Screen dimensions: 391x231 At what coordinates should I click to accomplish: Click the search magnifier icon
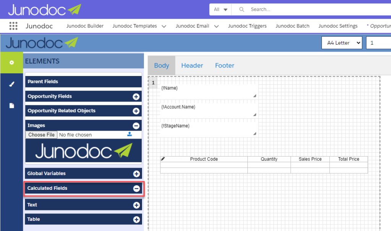pyautogui.click(x=241, y=10)
